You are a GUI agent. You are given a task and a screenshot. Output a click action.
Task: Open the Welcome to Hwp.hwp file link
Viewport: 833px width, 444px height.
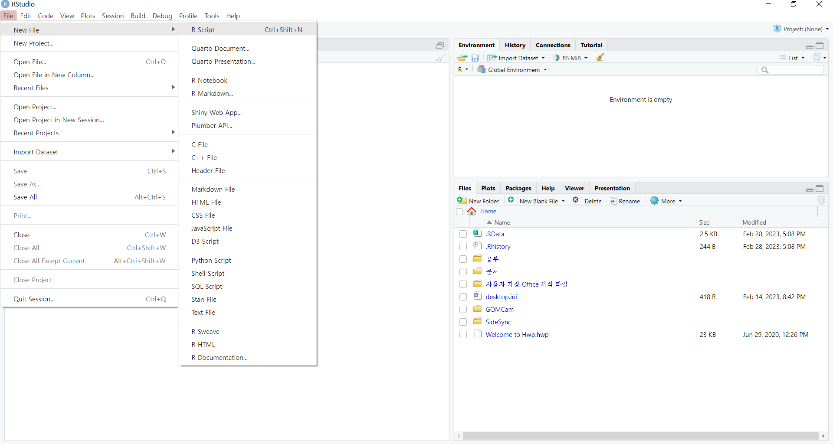[x=517, y=334]
